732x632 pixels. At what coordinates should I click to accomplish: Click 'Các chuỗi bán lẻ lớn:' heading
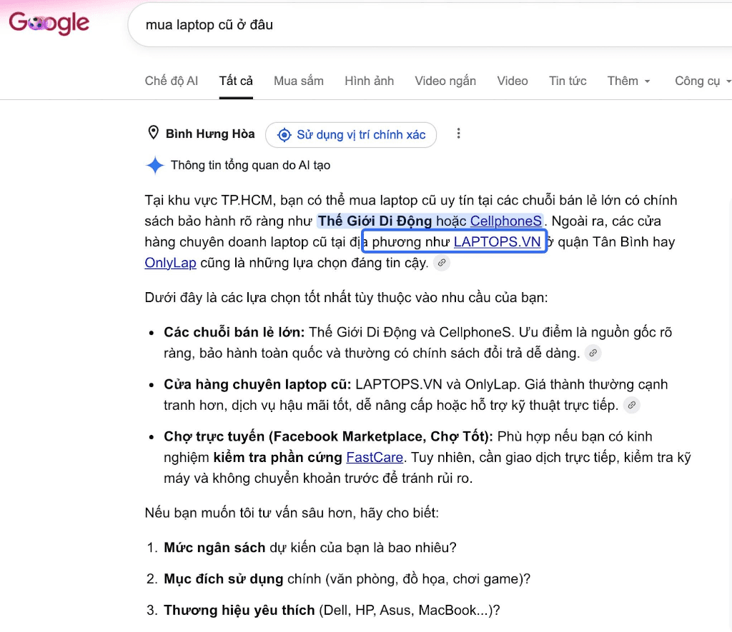(234, 332)
